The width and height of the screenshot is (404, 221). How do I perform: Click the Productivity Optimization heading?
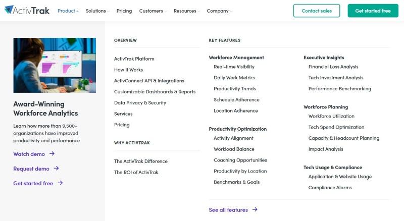click(238, 129)
